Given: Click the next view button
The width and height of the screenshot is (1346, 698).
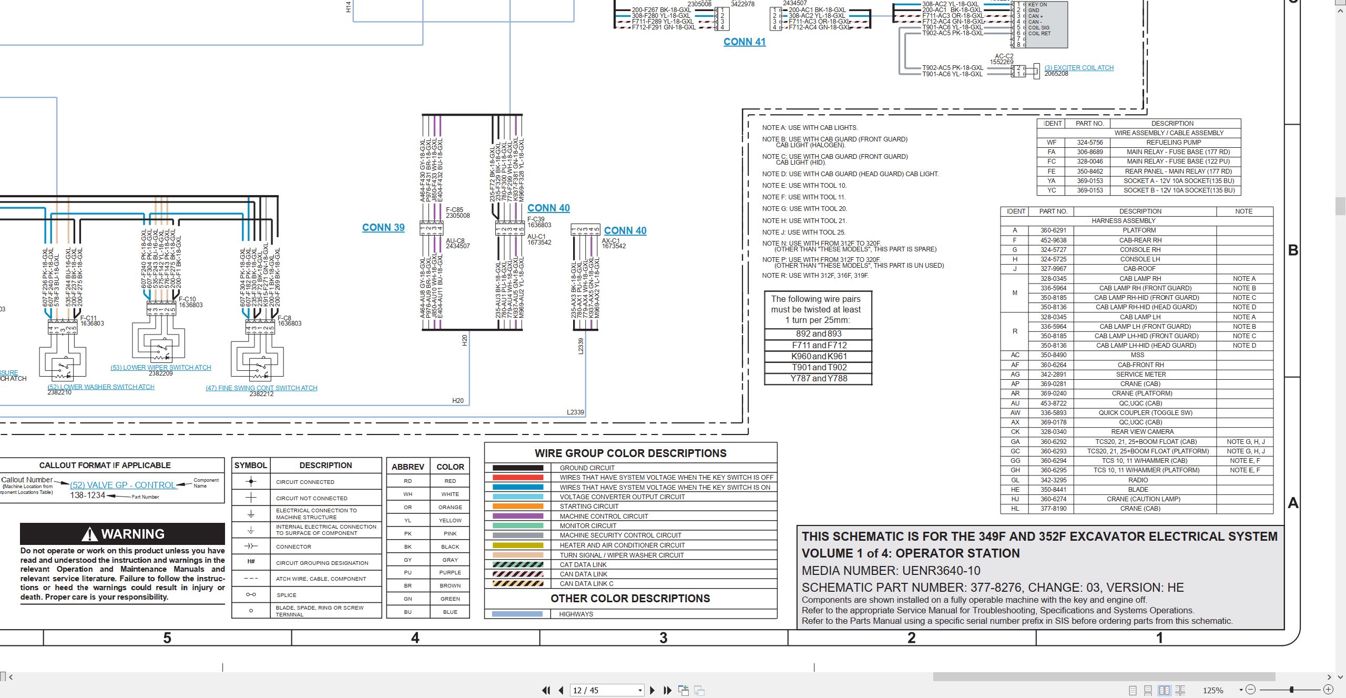Looking at the screenshot, I should [x=699, y=690].
